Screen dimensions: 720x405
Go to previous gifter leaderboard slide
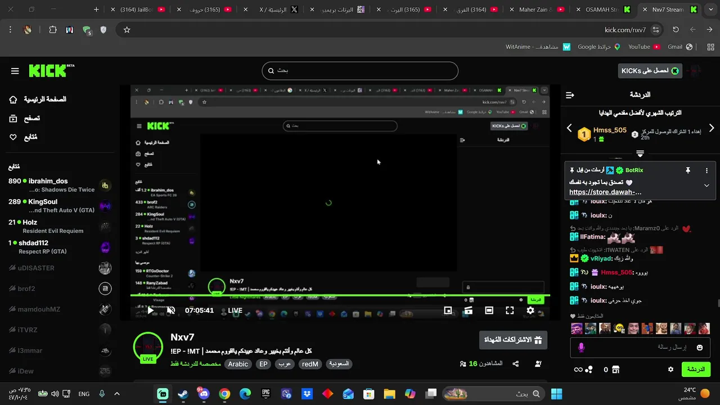(x=569, y=128)
